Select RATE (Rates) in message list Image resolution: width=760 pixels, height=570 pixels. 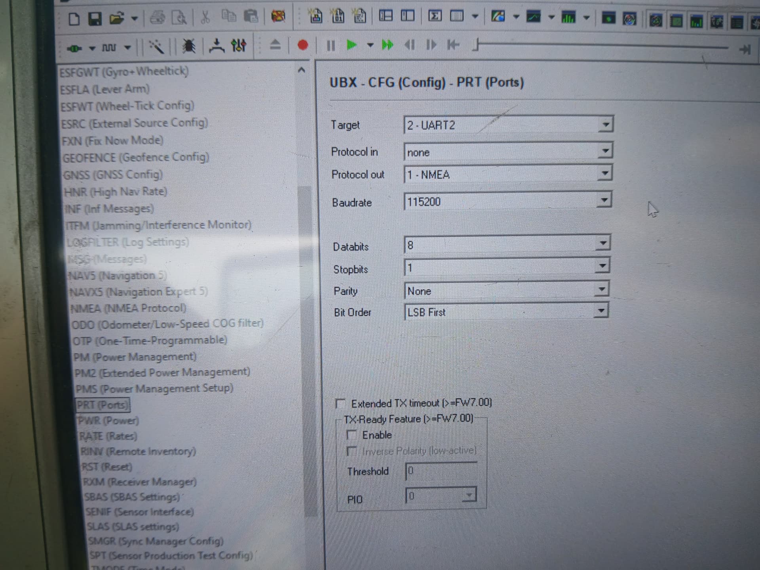coord(108,436)
